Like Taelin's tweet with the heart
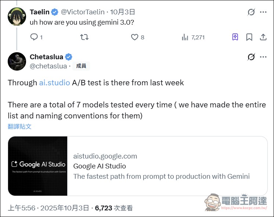 [x=134, y=37]
